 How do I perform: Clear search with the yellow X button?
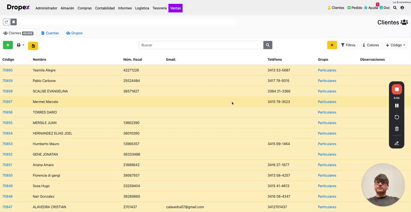tap(332, 45)
